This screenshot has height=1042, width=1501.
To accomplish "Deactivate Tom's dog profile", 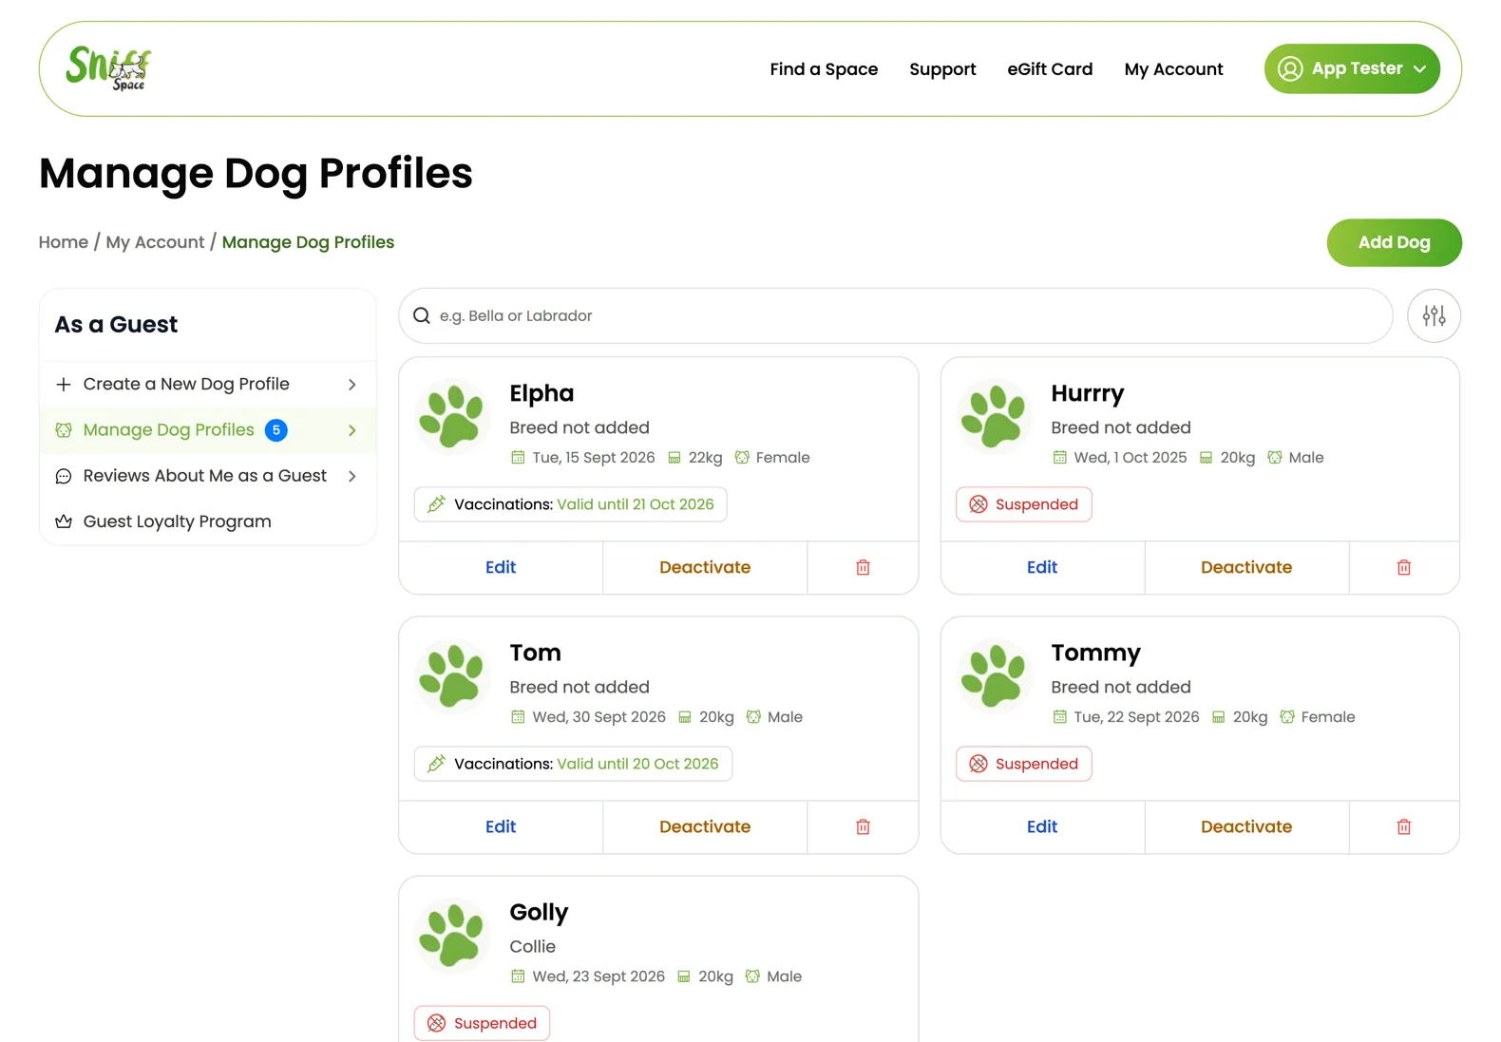I will point(705,826).
